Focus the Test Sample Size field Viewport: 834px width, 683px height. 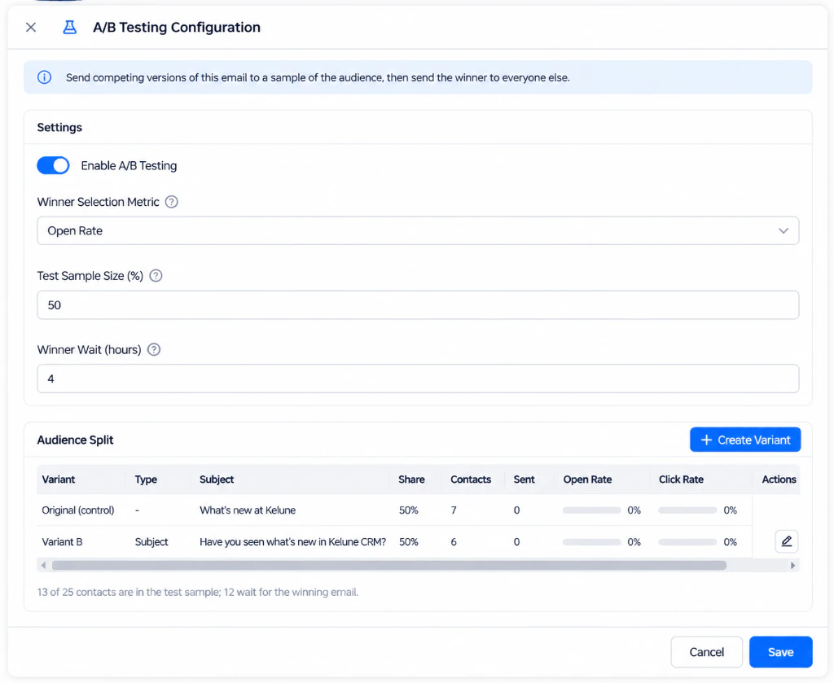(x=418, y=305)
